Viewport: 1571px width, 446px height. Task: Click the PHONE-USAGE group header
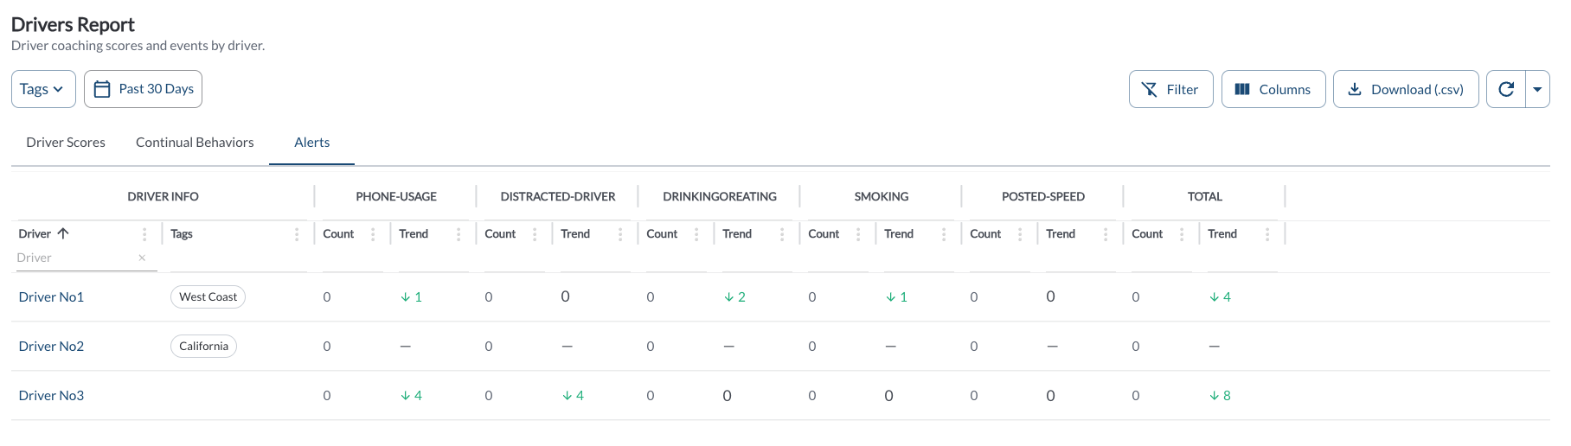tap(396, 197)
